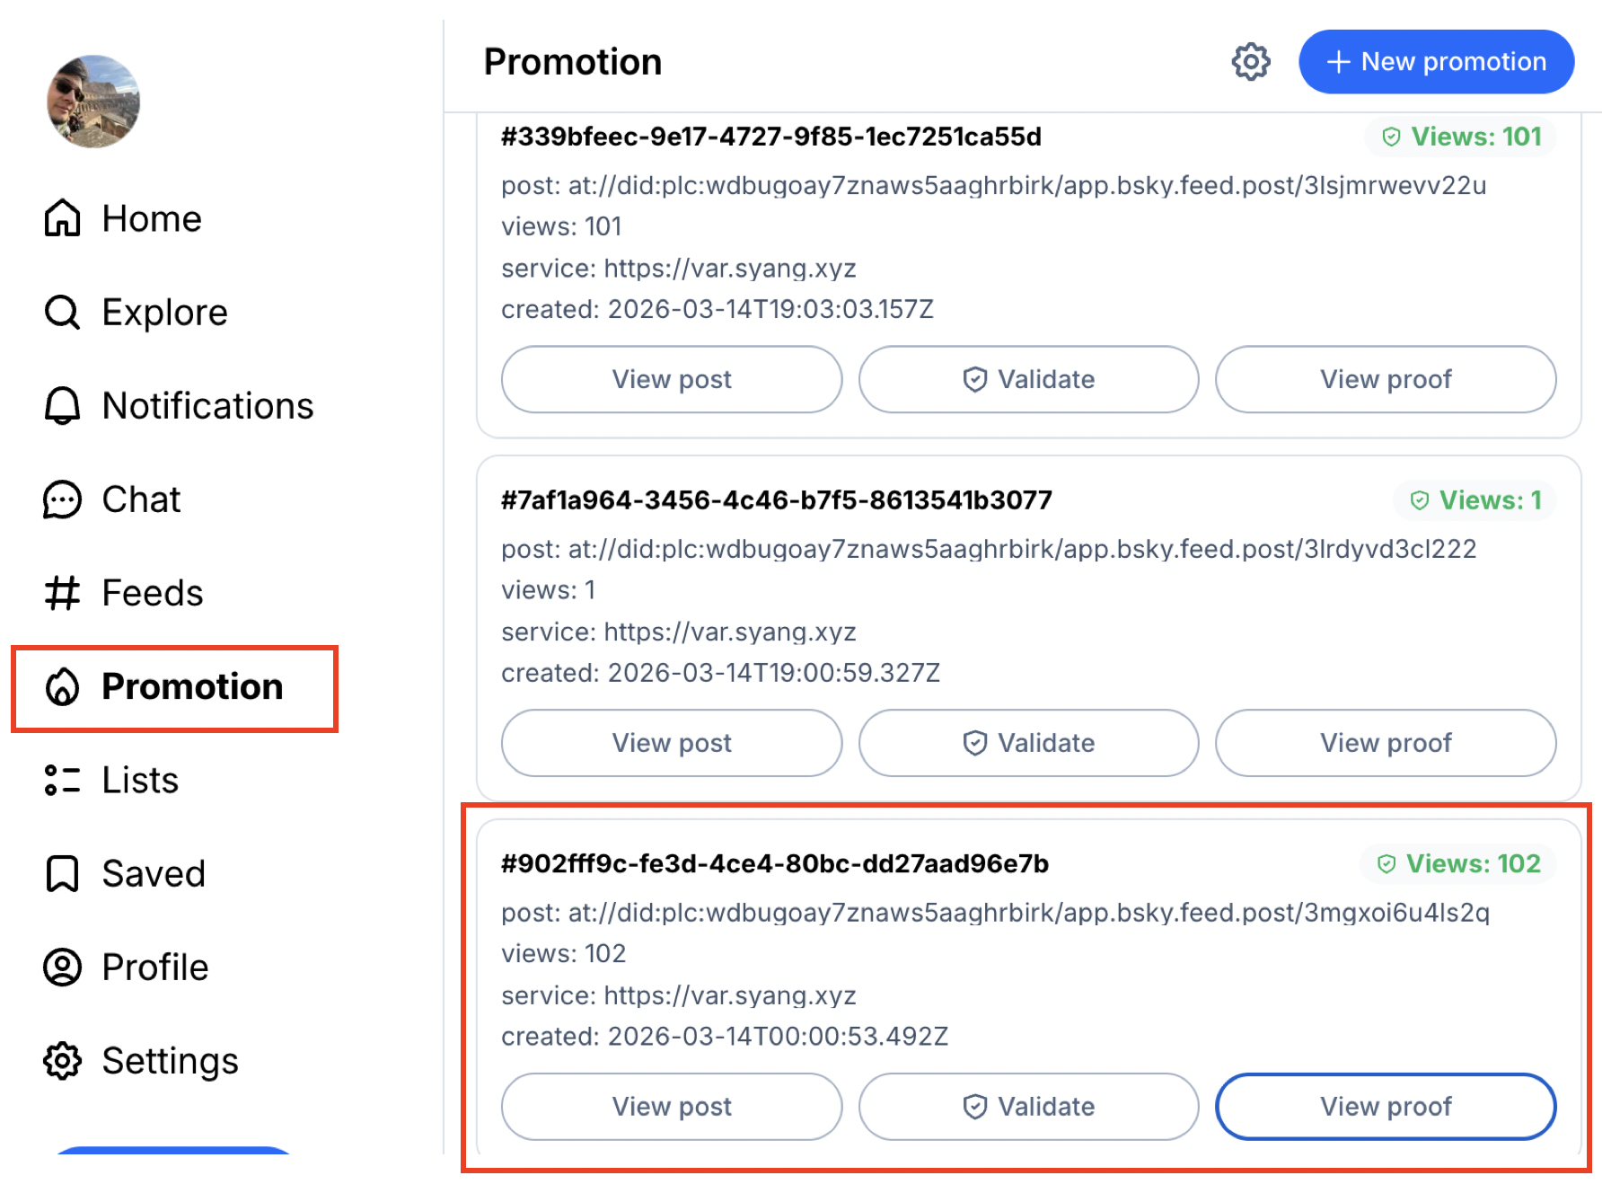View post for promotion #902fff9c
The height and width of the screenshot is (1193, 1611).
tap(671, 1107)
